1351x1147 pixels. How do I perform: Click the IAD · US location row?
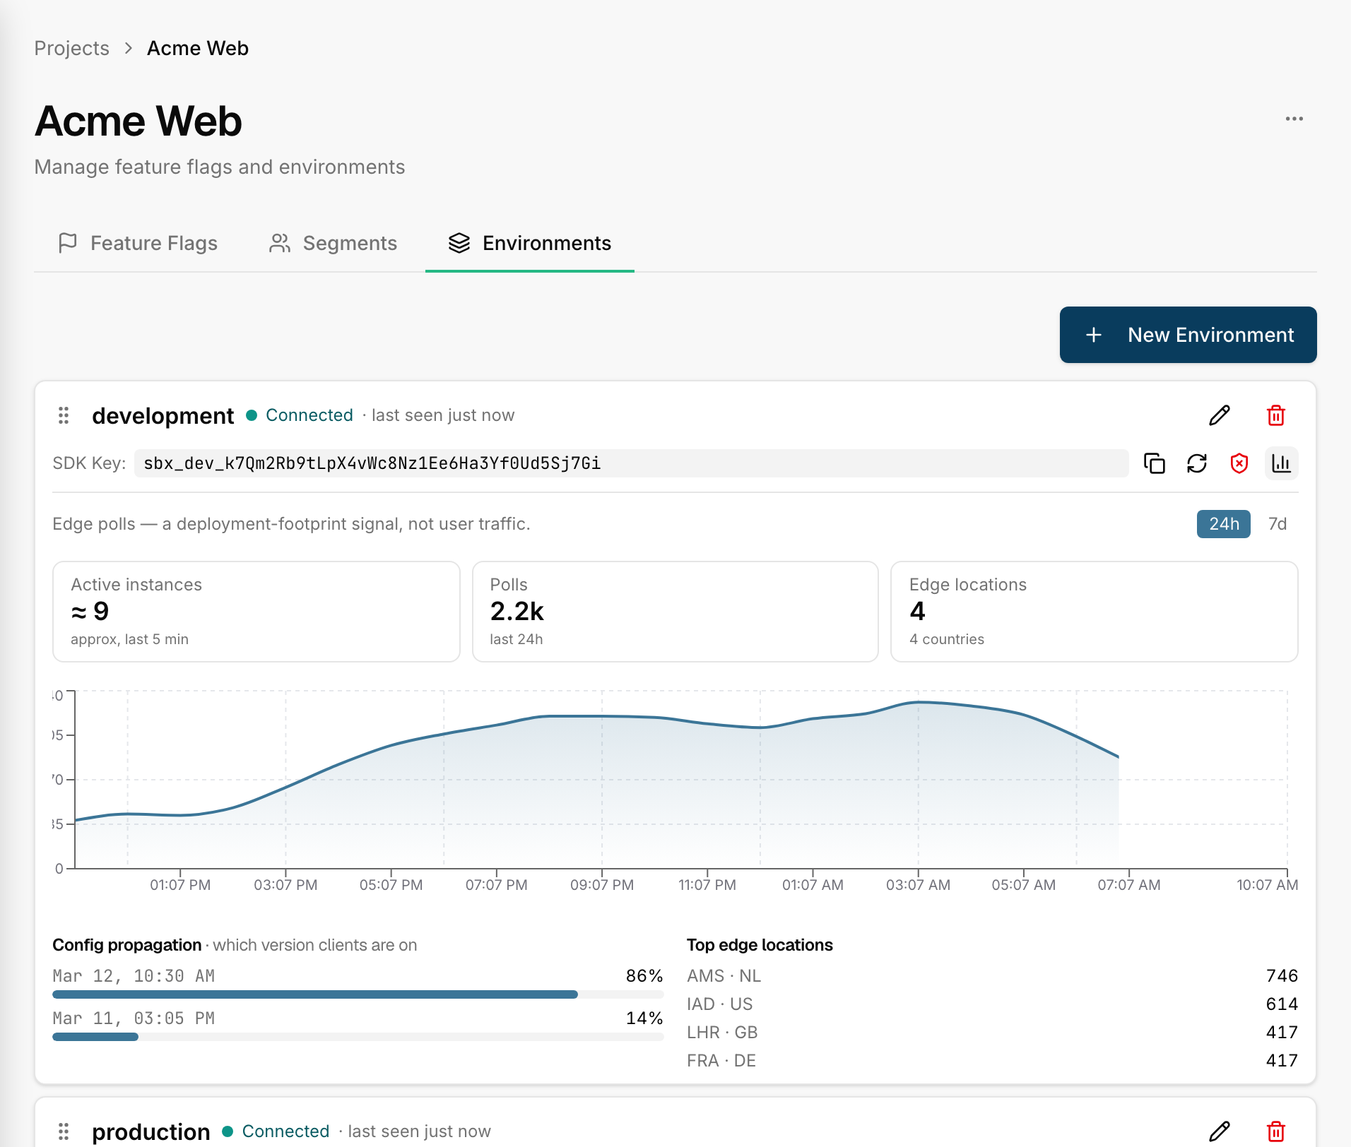pos(993,1004)
